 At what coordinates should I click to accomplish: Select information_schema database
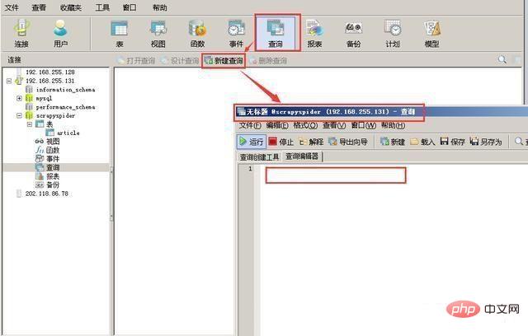tap(66, 90)
